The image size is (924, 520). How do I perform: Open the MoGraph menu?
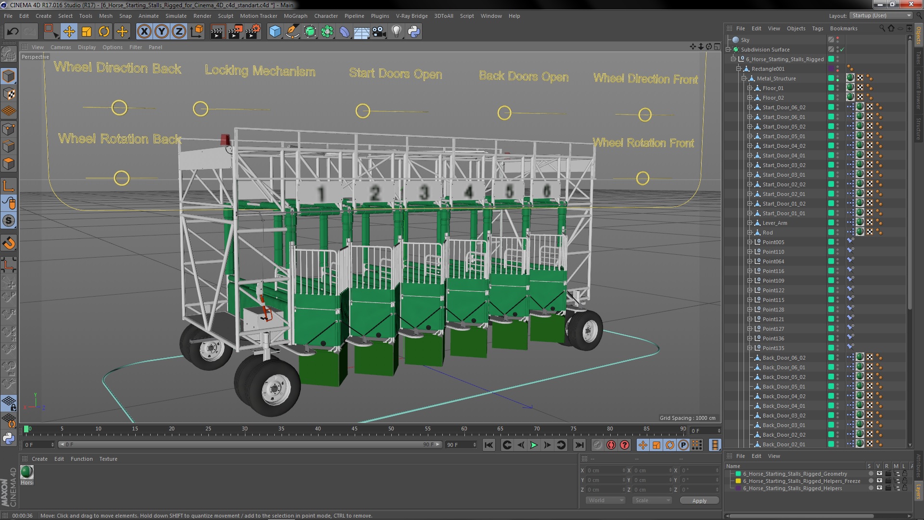pyautogui.click(x=295, y=16)
